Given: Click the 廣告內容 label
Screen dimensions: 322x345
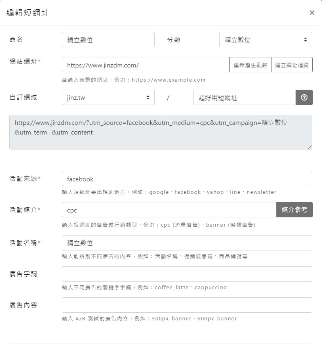Looking at the screenshot, I should 23,305.
